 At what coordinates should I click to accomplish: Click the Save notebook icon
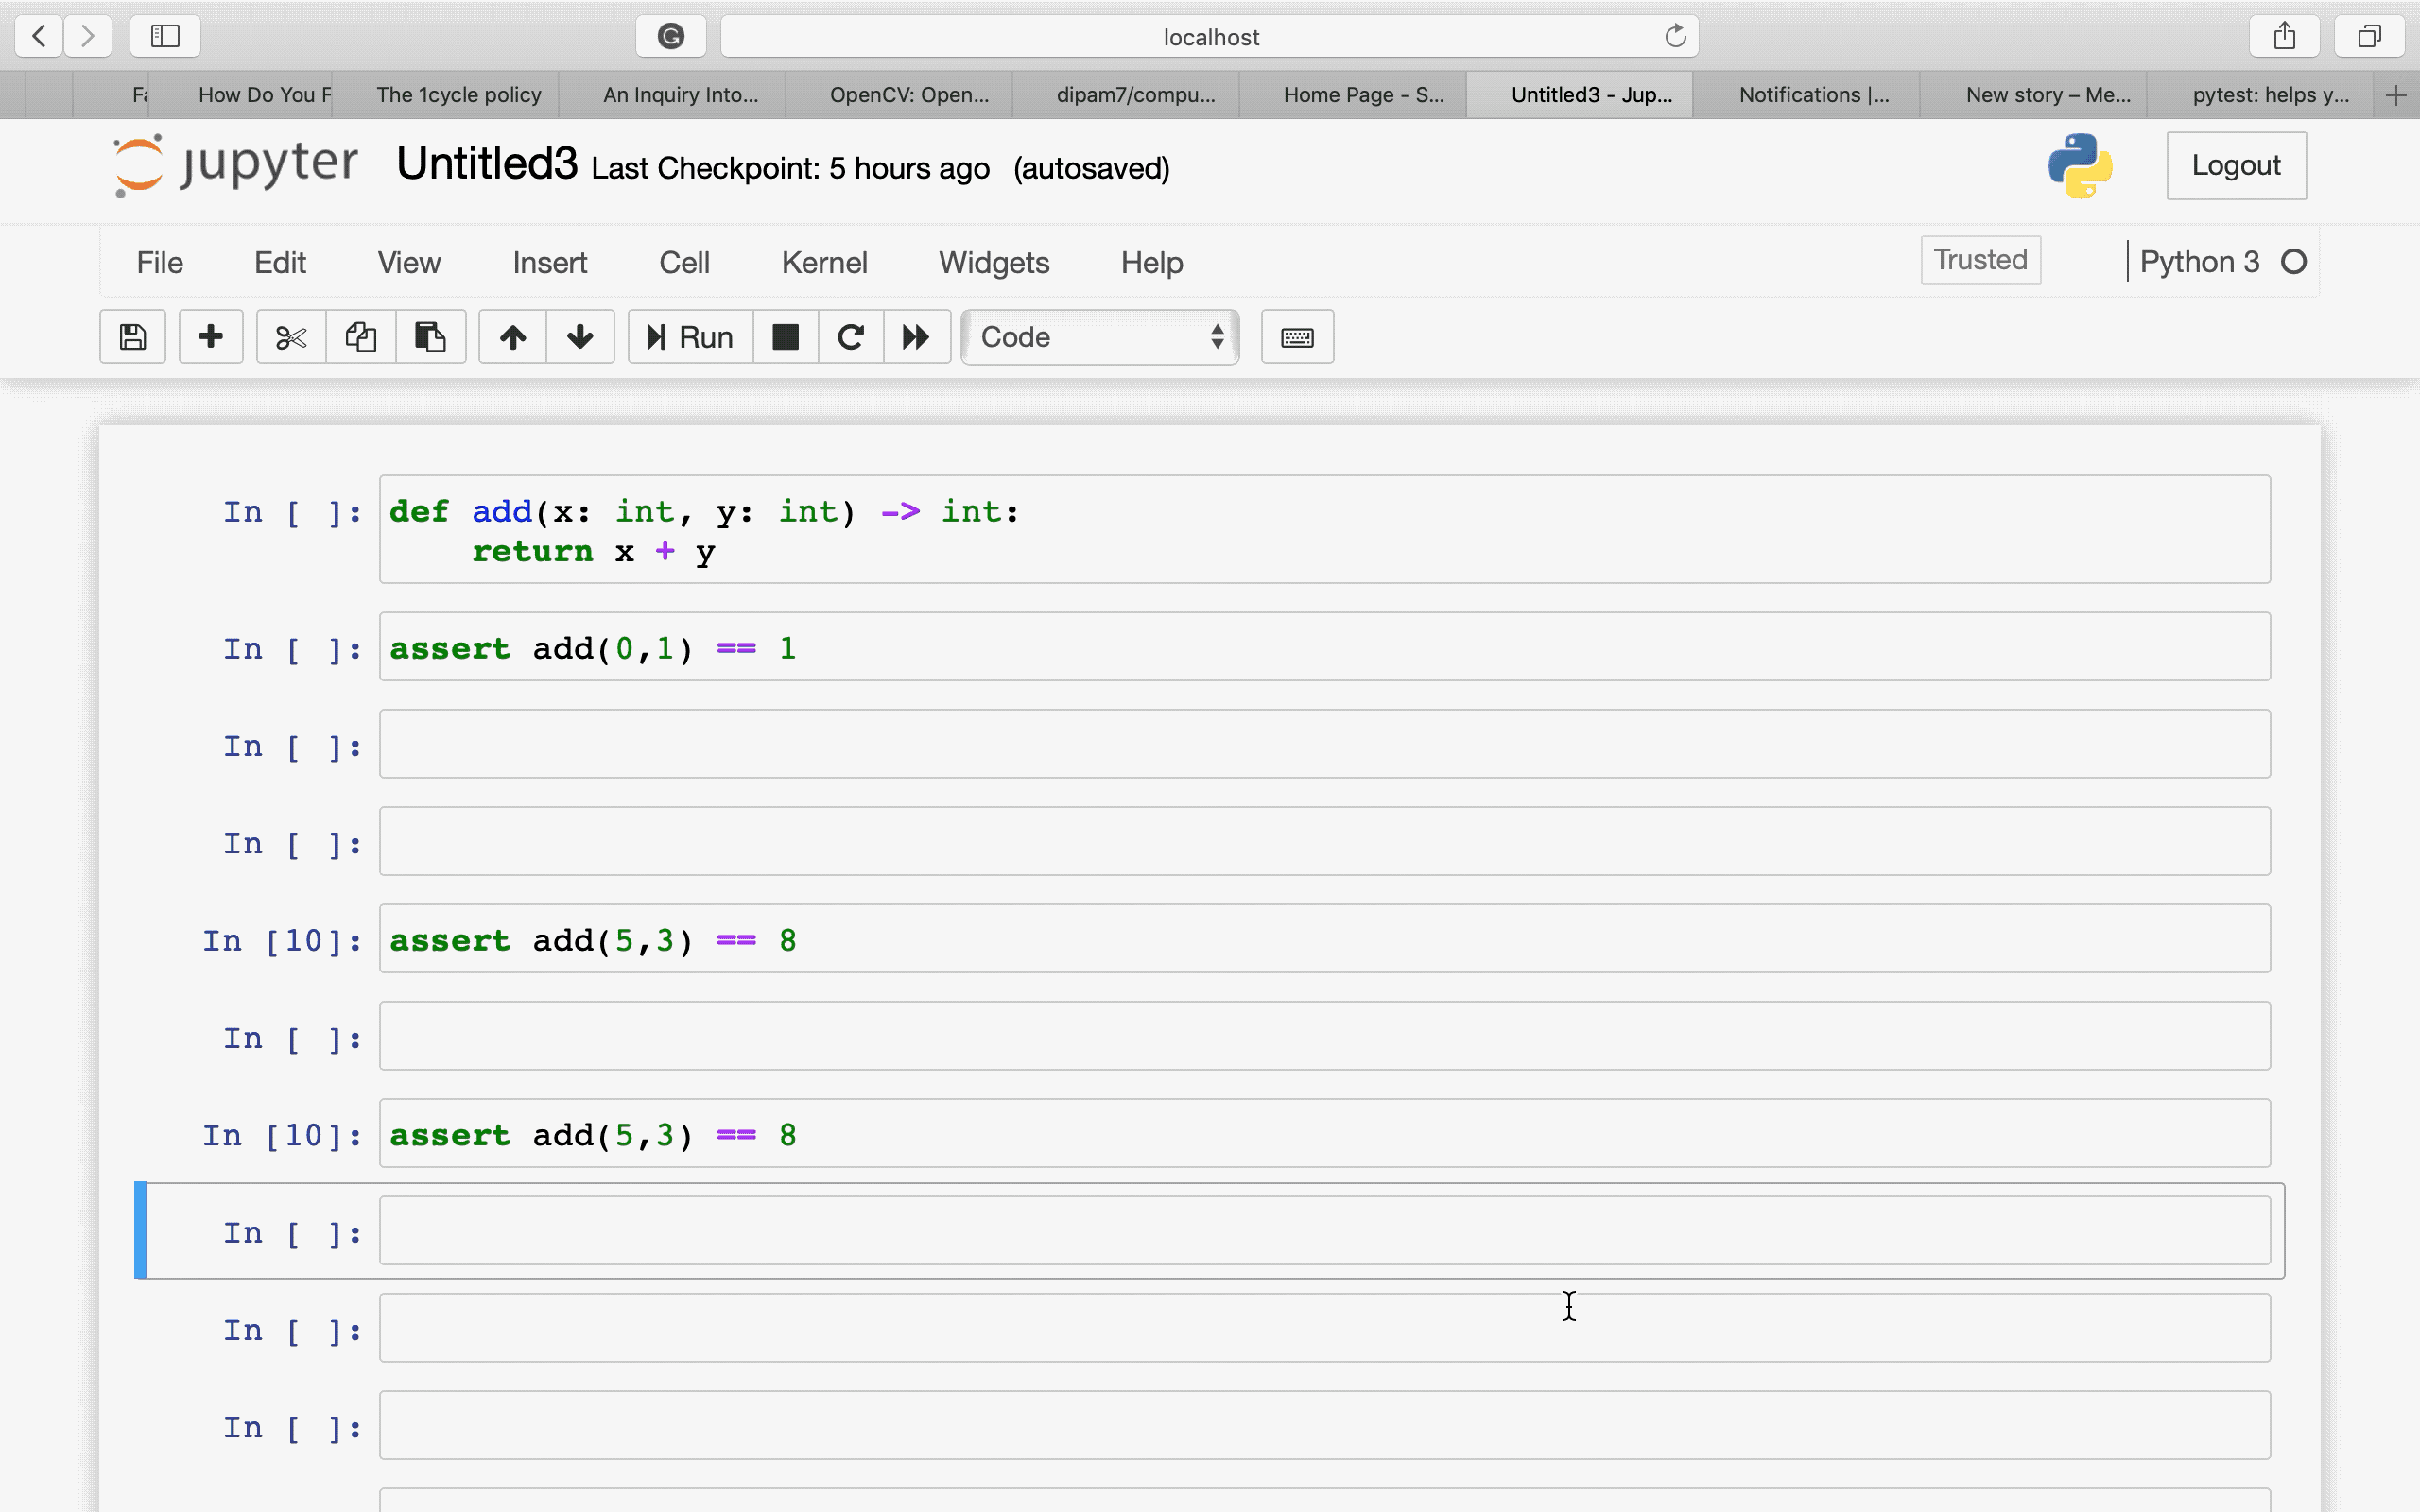coord(130,338)
